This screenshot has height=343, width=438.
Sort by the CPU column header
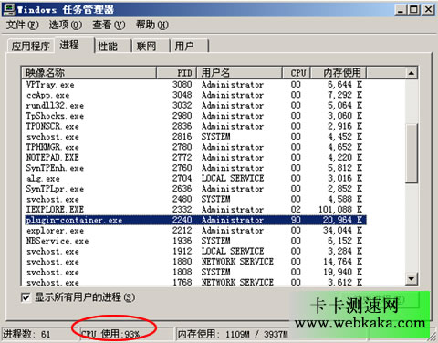click(x=297, y=73)
